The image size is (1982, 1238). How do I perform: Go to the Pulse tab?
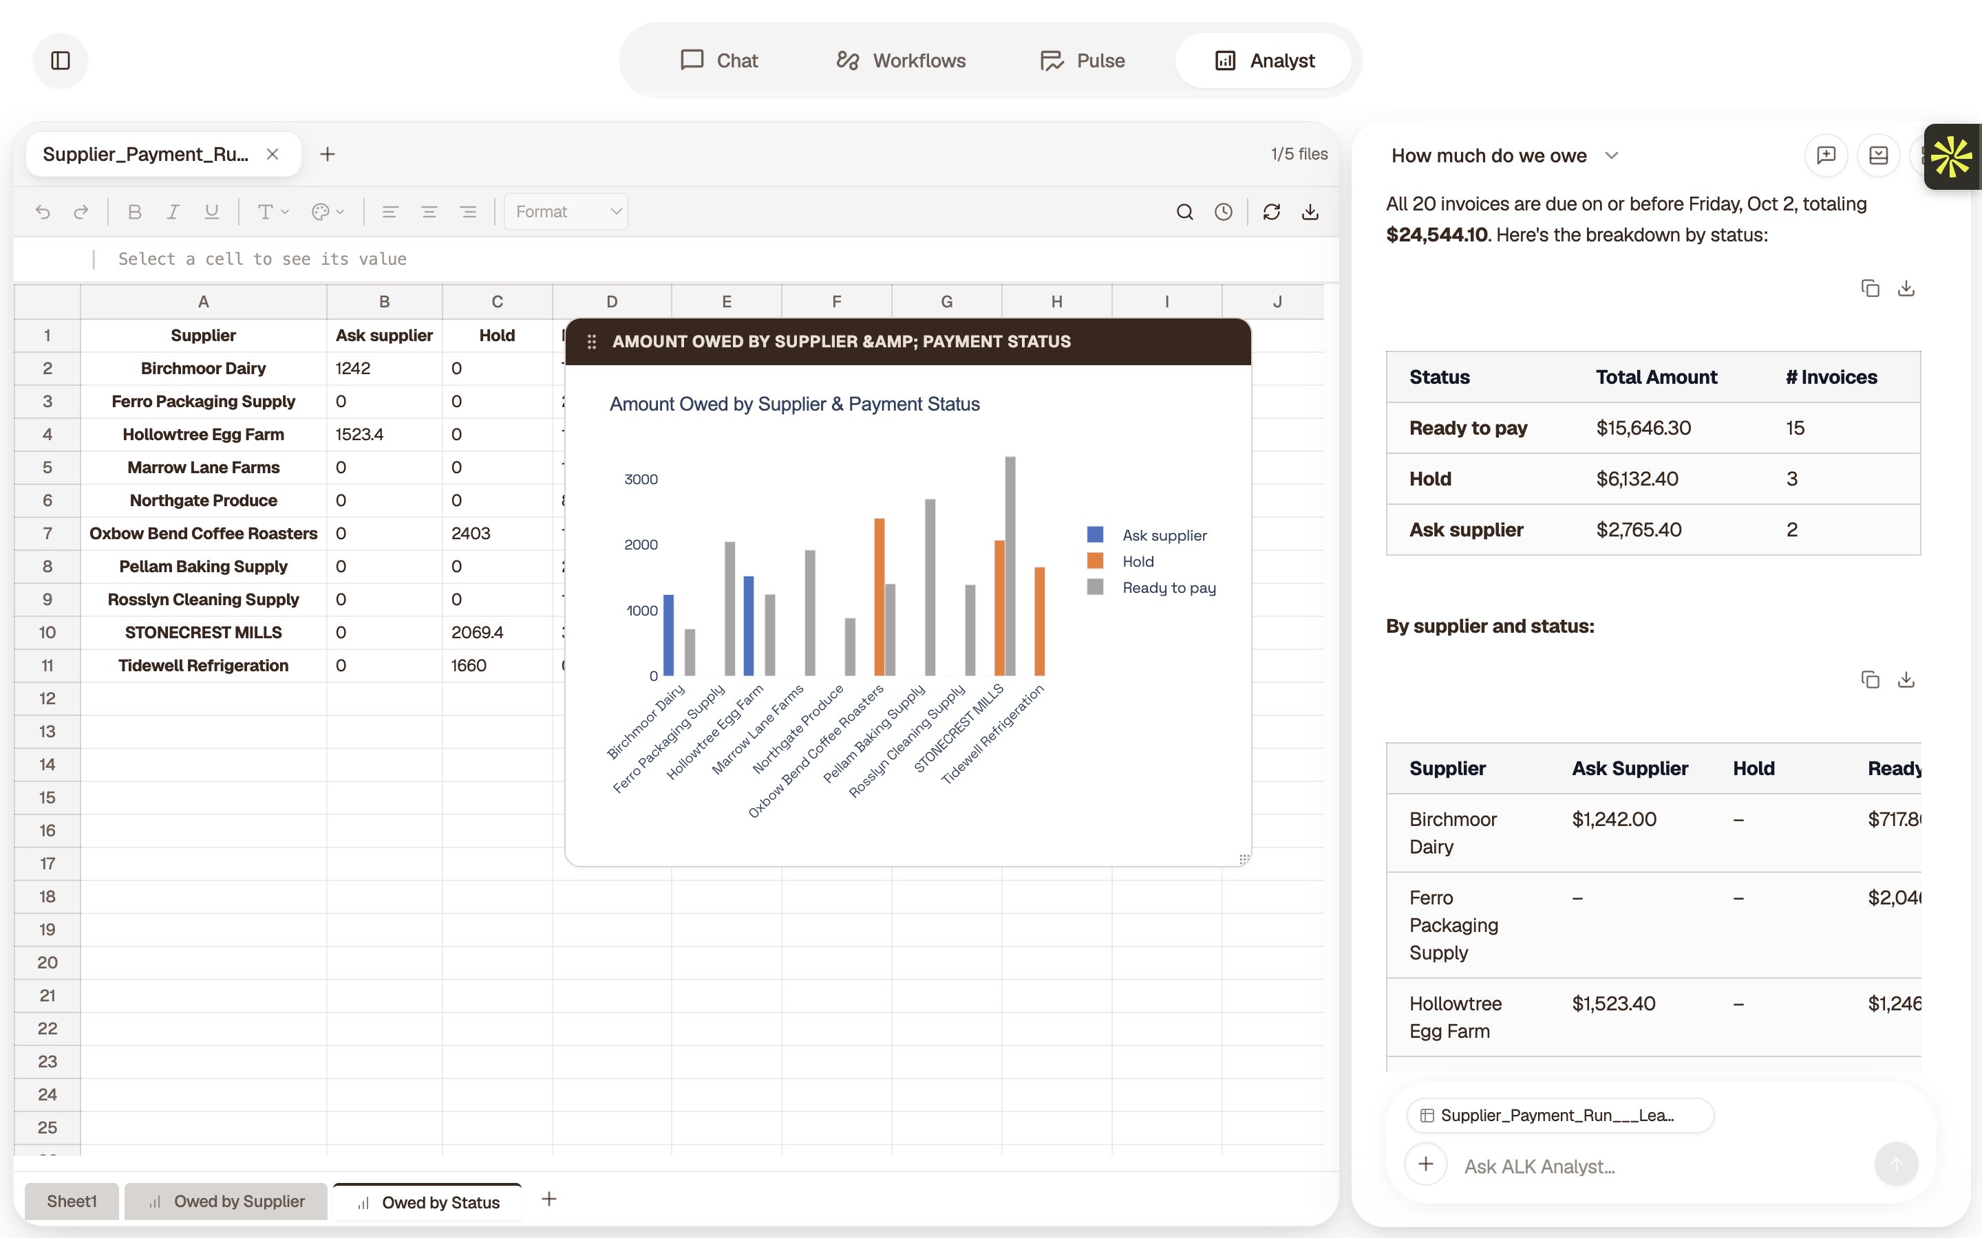(x=1082, y=61)
